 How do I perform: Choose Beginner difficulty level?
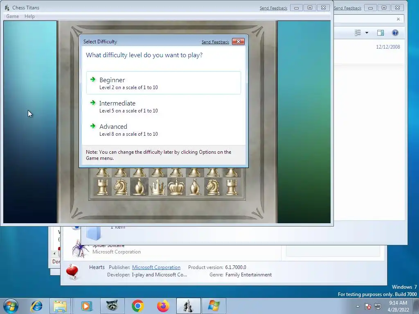pos(164,83)
